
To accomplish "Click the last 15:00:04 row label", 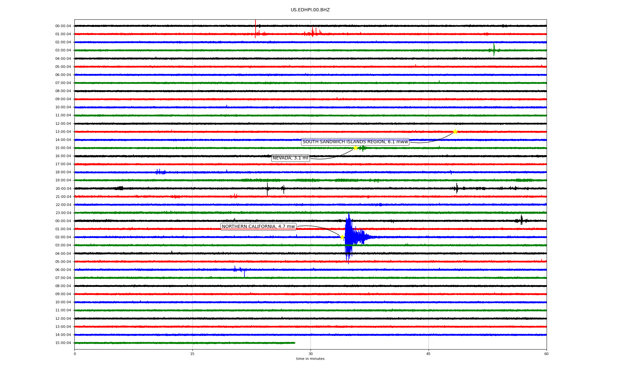I will click(63, 343).
